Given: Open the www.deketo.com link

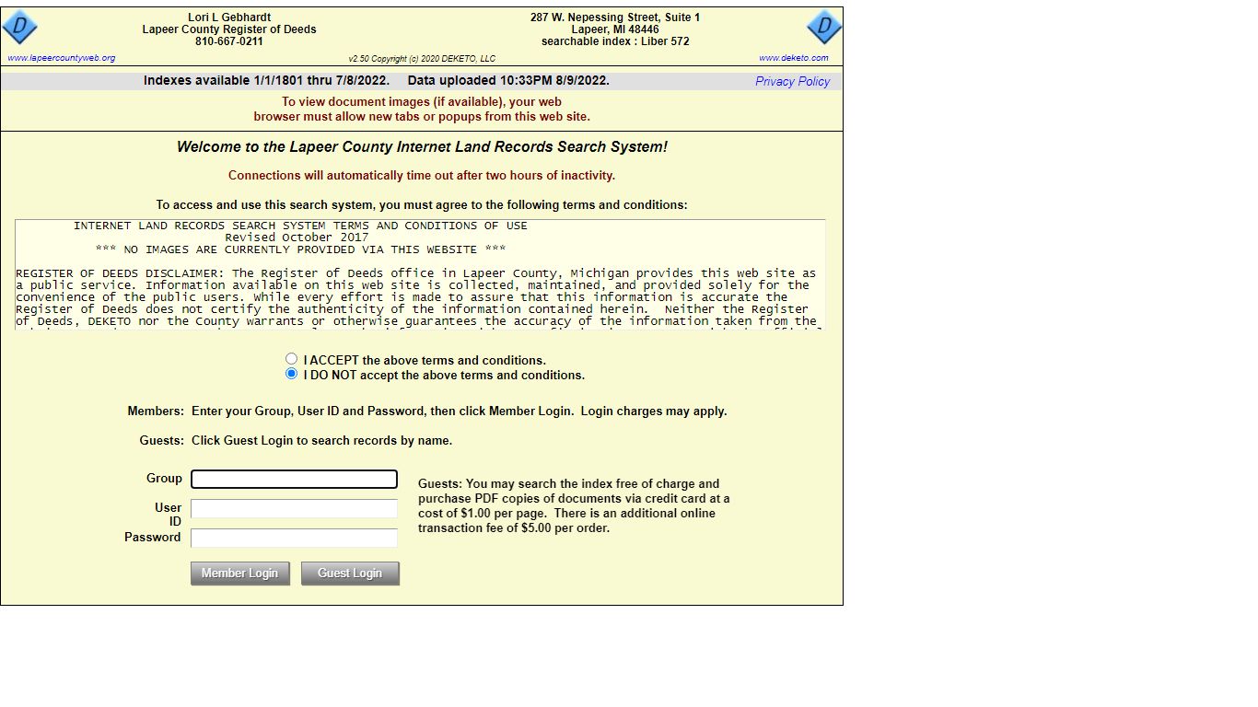Looking at the screenshot, I should (794, 58).
